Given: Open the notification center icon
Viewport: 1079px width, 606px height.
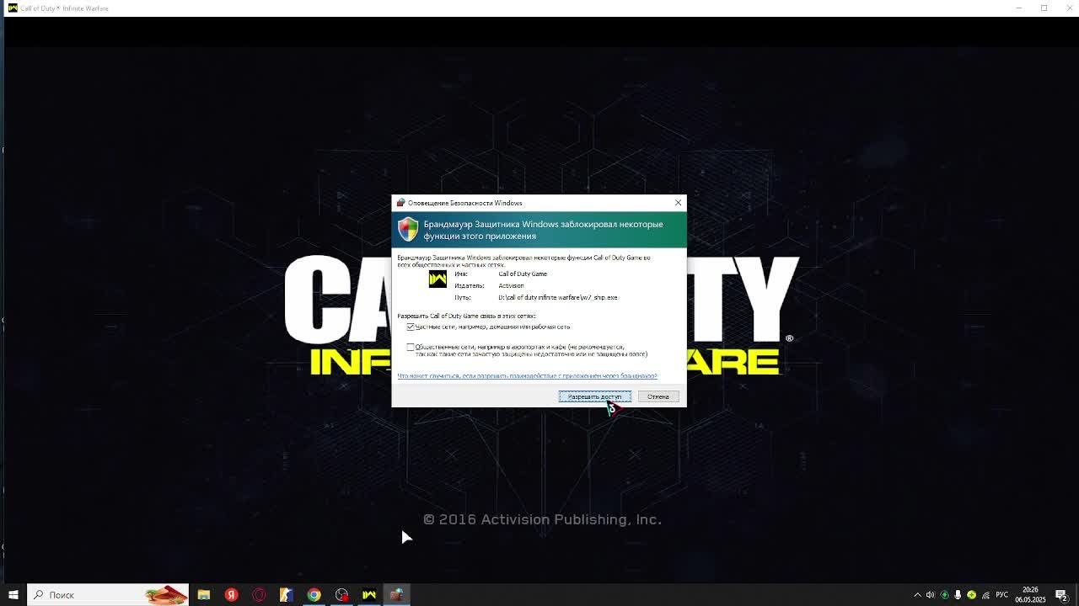Looking at the screenshot, I should tap(1061, 595).
